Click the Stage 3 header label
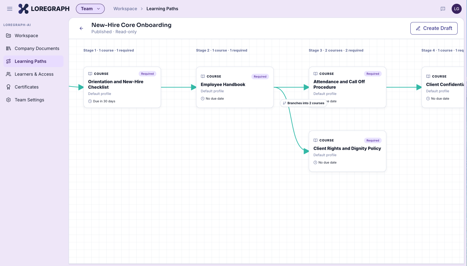Image resolution: width=467 pixels, height=266 pixels. [336, 50]
